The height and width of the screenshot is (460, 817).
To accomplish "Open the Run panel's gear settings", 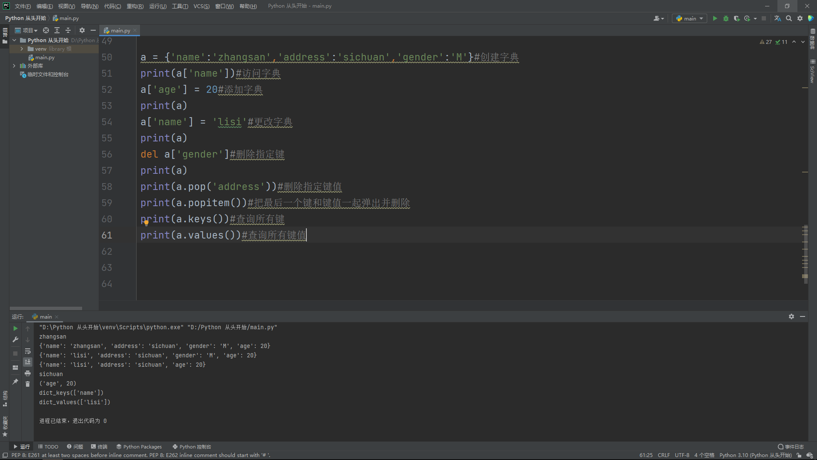I will 791,316.
